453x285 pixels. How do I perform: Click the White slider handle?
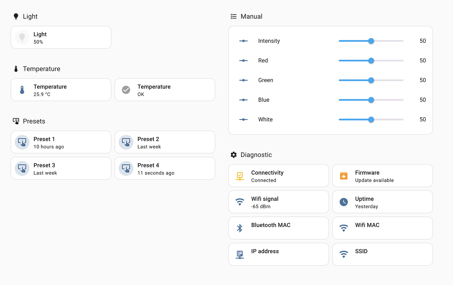click(371, 120)
